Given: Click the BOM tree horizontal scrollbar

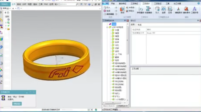Looking at the screenshot, I should [113, 103].
